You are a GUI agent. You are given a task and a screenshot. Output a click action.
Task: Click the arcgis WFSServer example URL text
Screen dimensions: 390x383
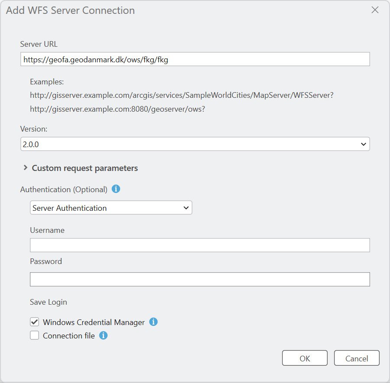181,95
